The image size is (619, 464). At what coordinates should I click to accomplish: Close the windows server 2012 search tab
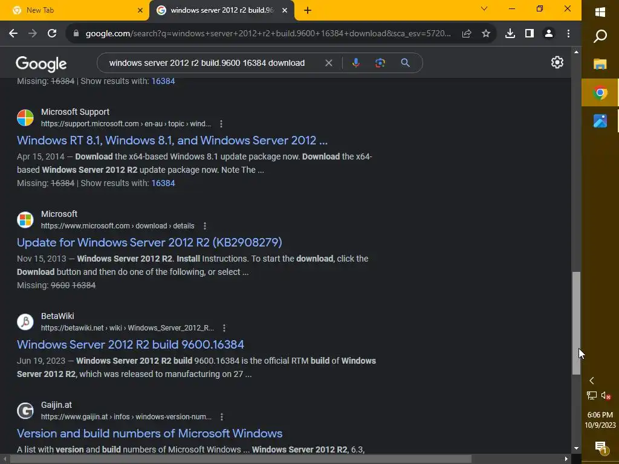285,10
